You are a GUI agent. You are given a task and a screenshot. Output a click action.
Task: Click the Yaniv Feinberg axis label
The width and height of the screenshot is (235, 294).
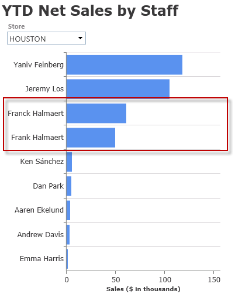coord(39,65)
